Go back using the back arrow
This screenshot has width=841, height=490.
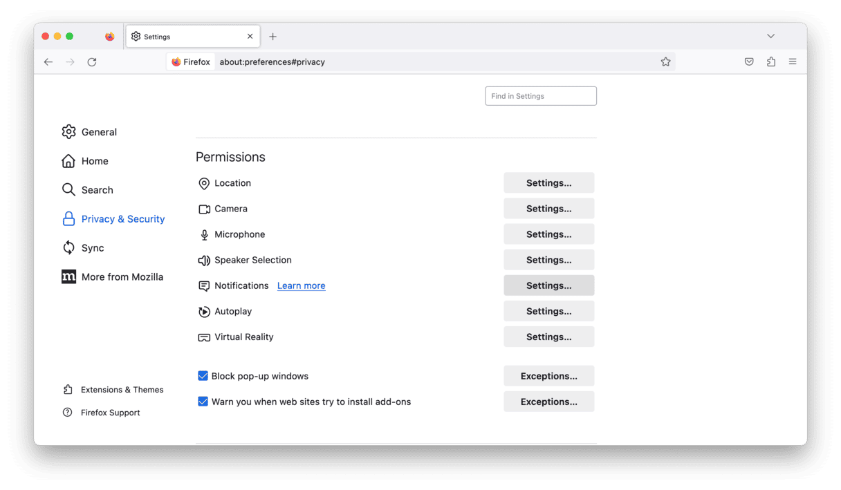tap(48, 62)
